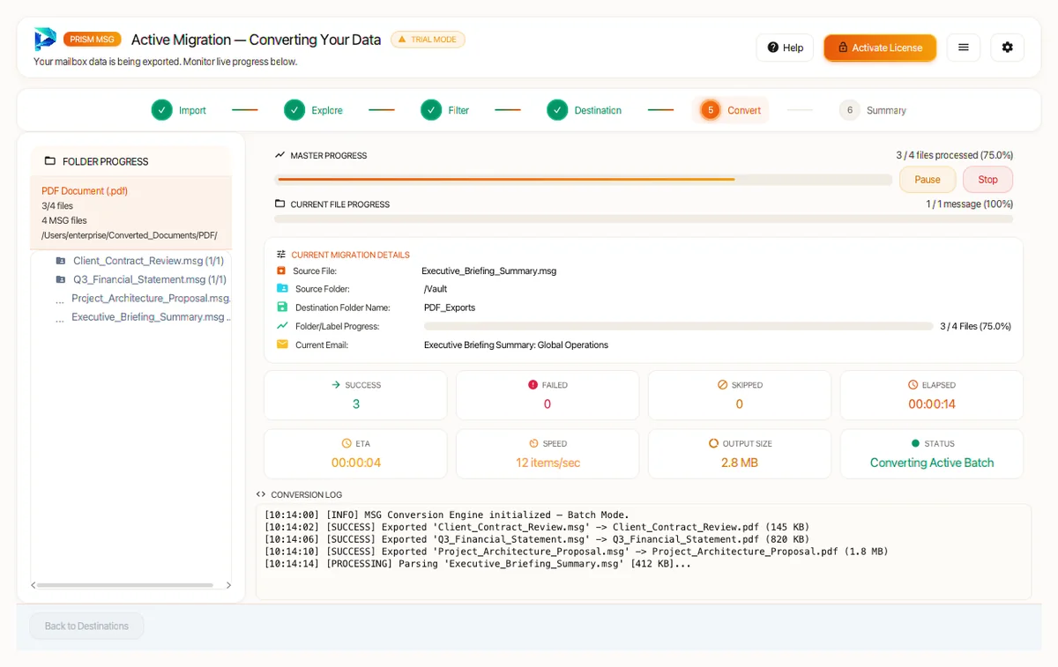The image size is (1058, 667).
Task: Click the Prism MSG app logo
Action: pos(45,40)
